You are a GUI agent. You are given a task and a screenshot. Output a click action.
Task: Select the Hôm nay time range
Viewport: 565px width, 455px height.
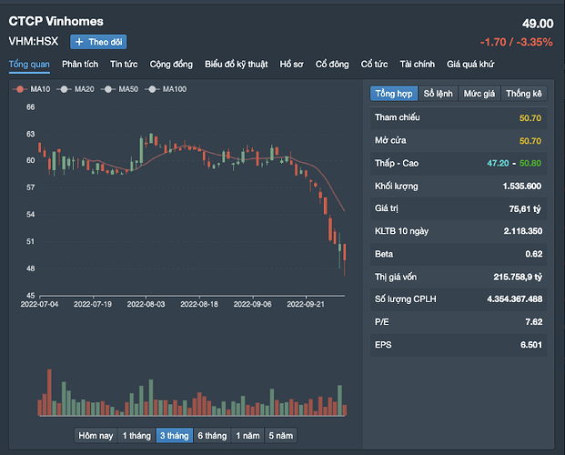[96, 435]
